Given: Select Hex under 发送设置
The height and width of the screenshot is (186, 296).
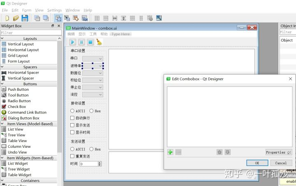Looking at the screenshot, I should point(95,149).
